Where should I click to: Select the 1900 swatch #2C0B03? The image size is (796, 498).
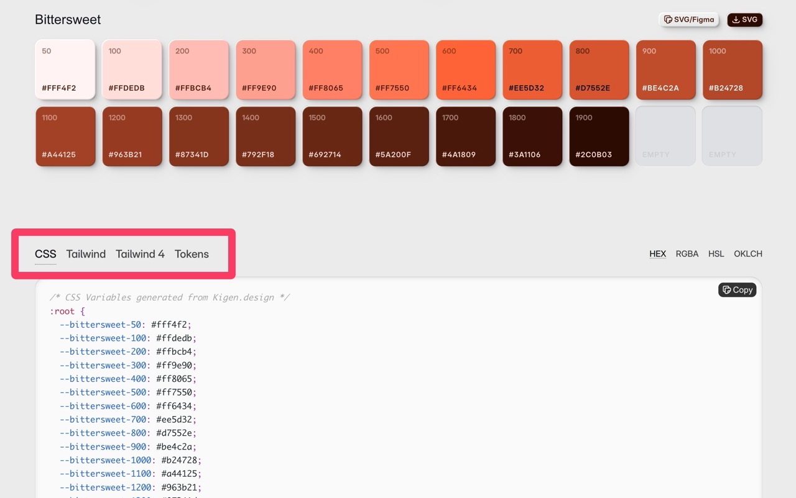[x=599, y=137]
